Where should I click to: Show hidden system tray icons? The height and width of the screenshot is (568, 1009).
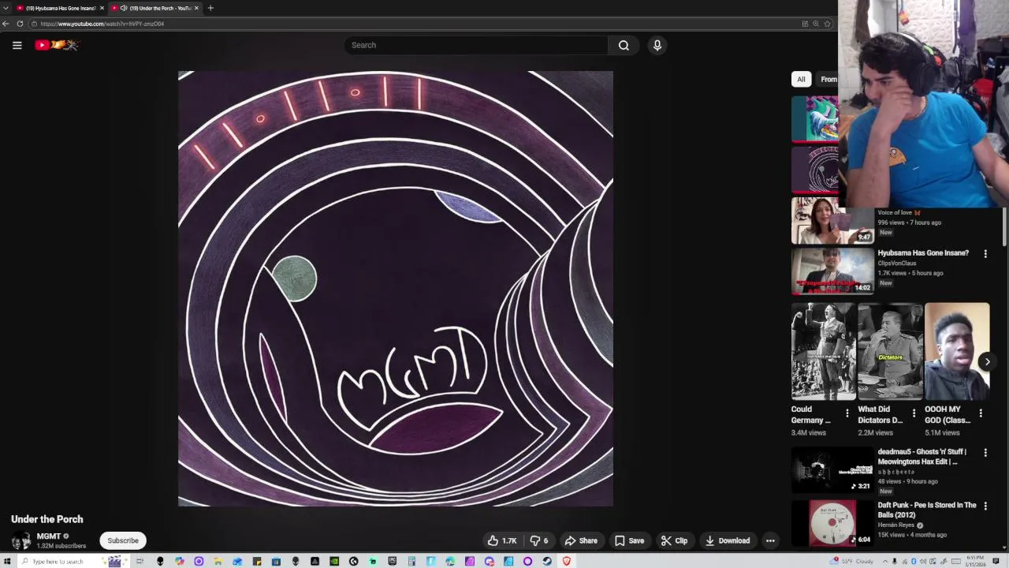[x=884, y=561]
